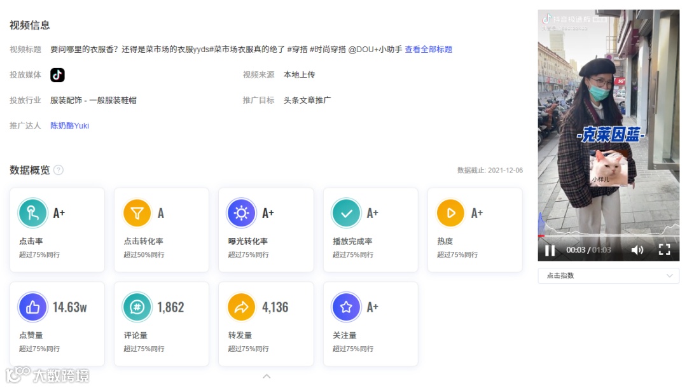Click the video progress bar
This screenshot has width=687, height=388.
coord(607,235)
